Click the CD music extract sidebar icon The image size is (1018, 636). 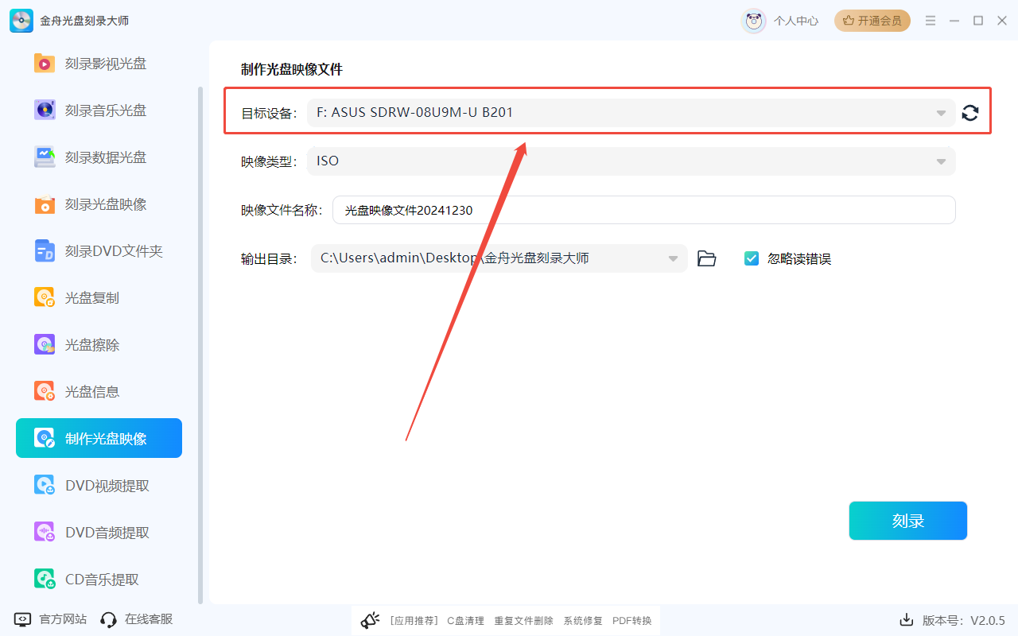(45, 579)
